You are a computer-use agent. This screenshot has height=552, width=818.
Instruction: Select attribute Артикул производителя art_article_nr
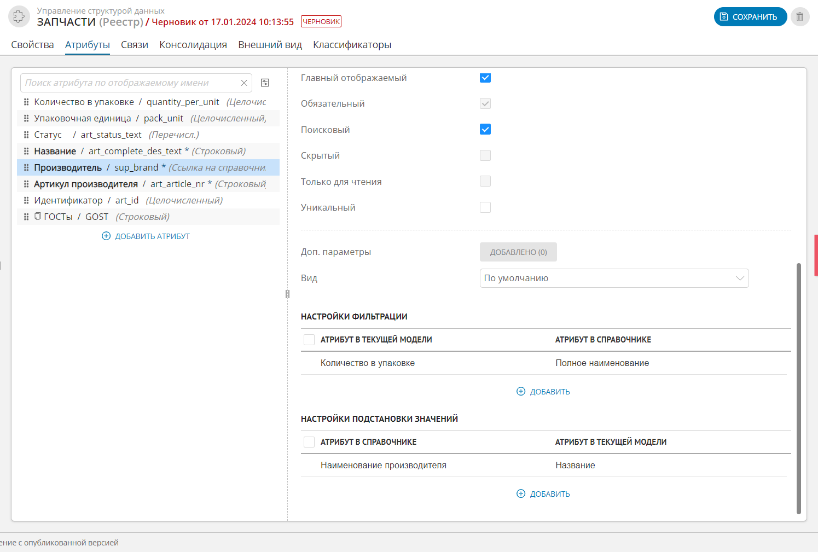[x=148, y=184]
